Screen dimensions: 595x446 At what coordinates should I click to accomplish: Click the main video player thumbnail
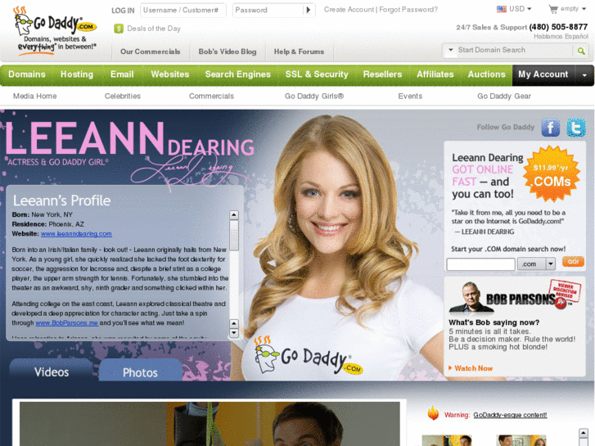(x=210, y=424)
